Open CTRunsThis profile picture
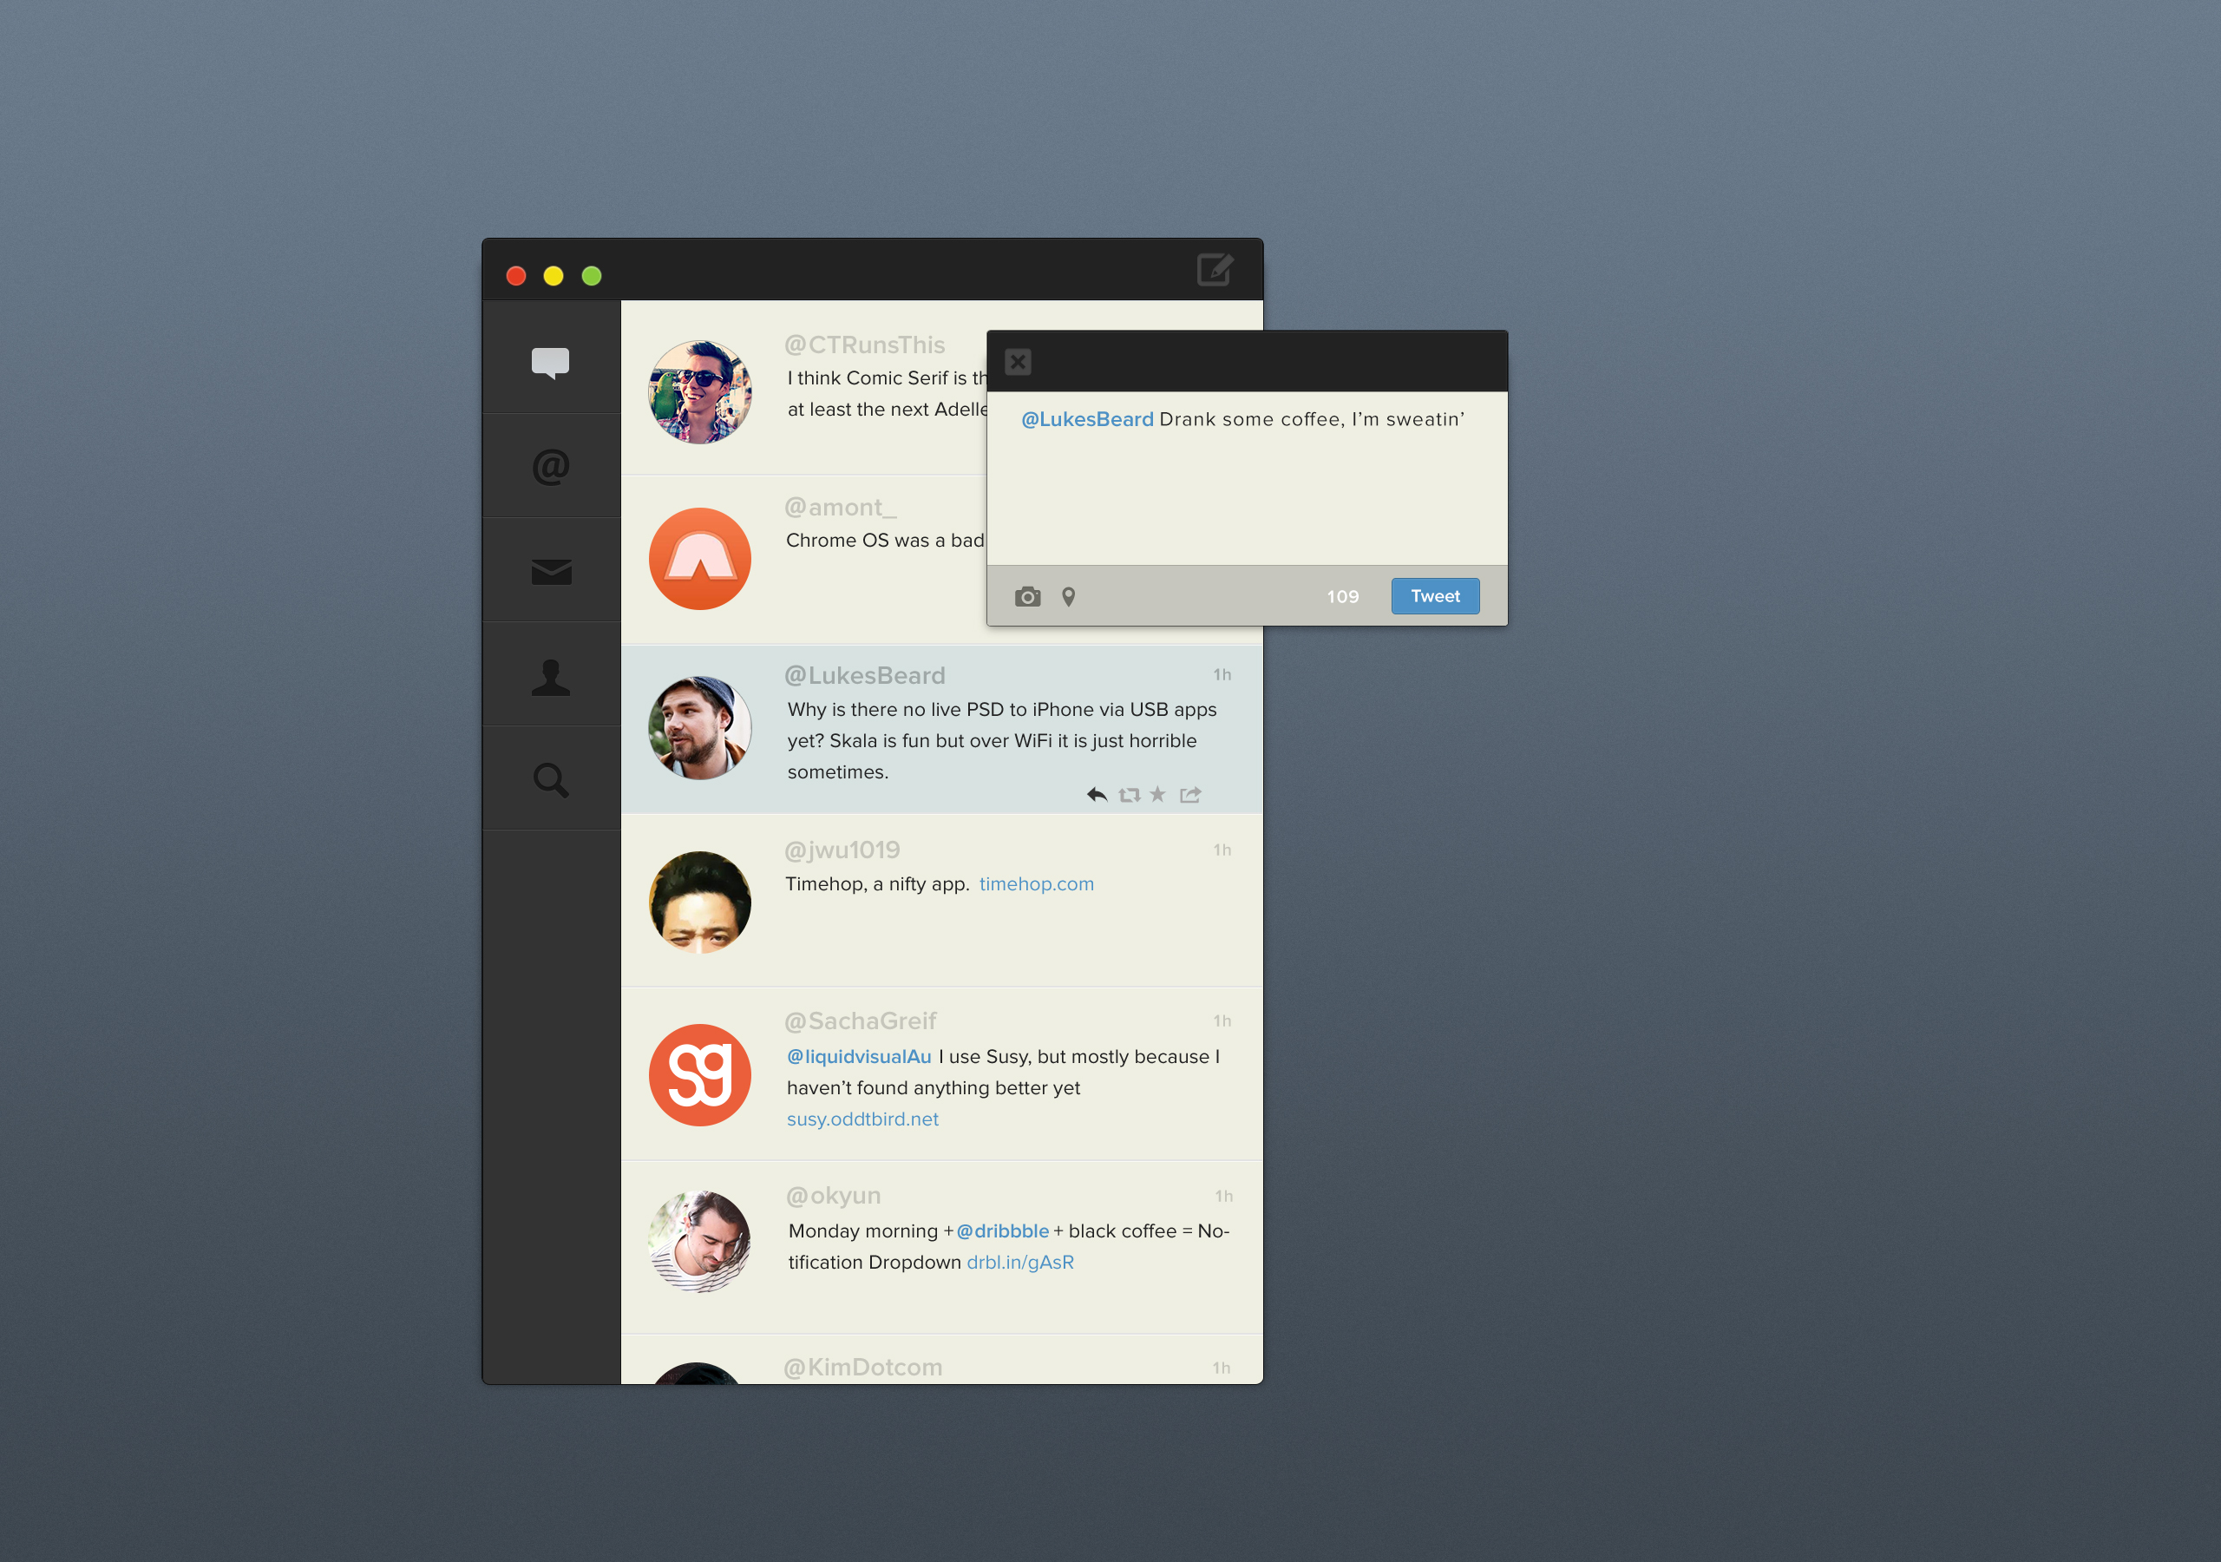The height and width of the screenshot is (1562, 2221). (x=699, y=392)
